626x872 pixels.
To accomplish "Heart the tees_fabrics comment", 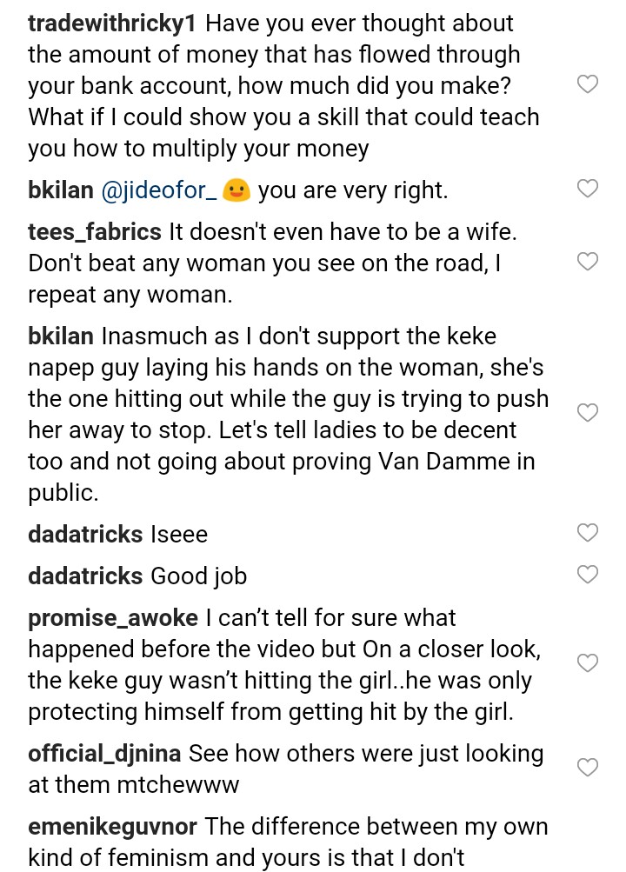I will [588, 262].
